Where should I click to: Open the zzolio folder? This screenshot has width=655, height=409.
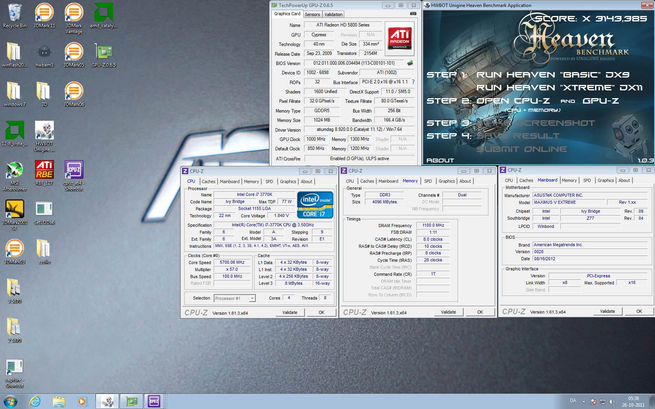coord(44,252)
